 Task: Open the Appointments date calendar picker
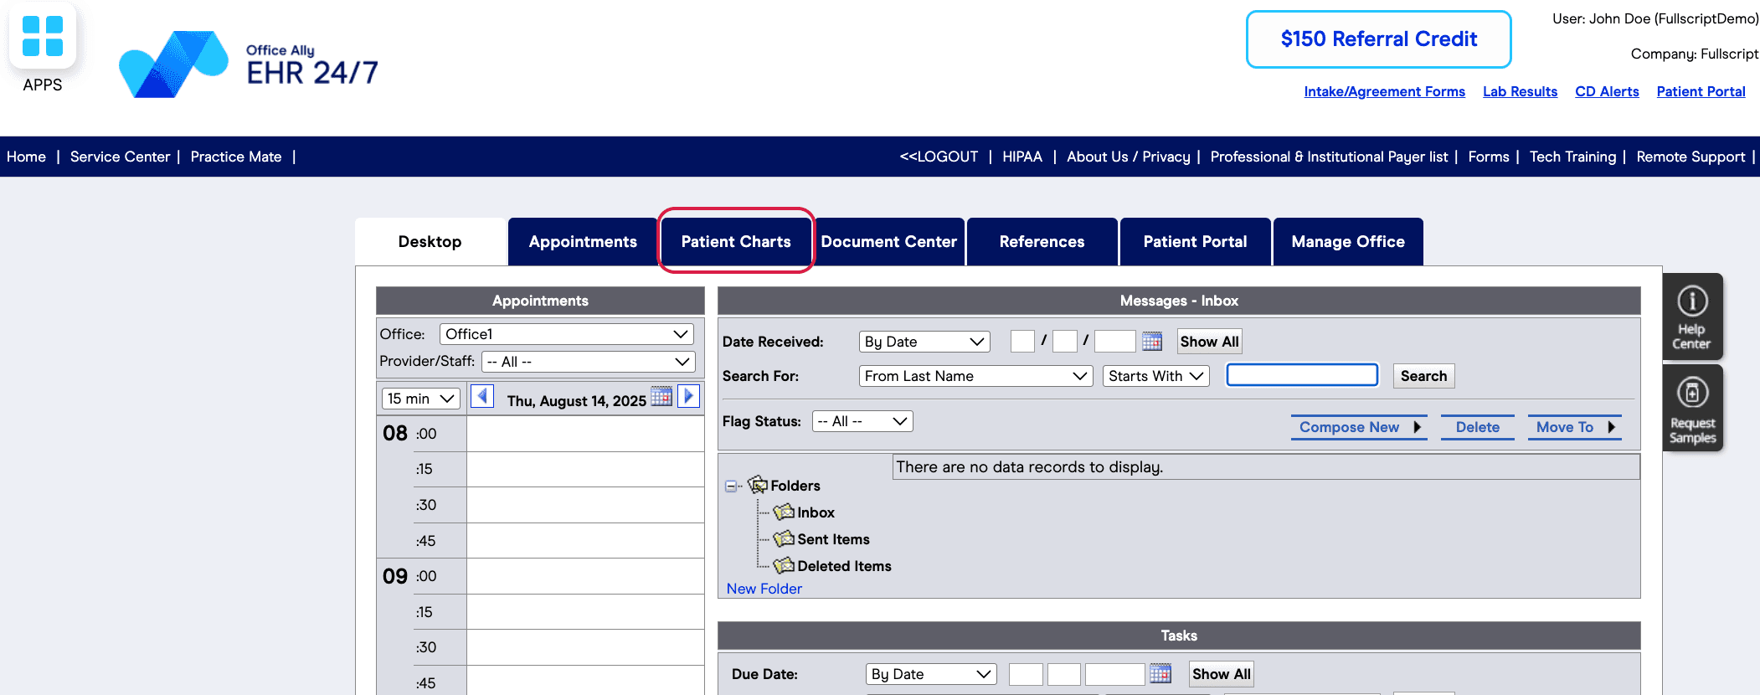coord(661,396)
